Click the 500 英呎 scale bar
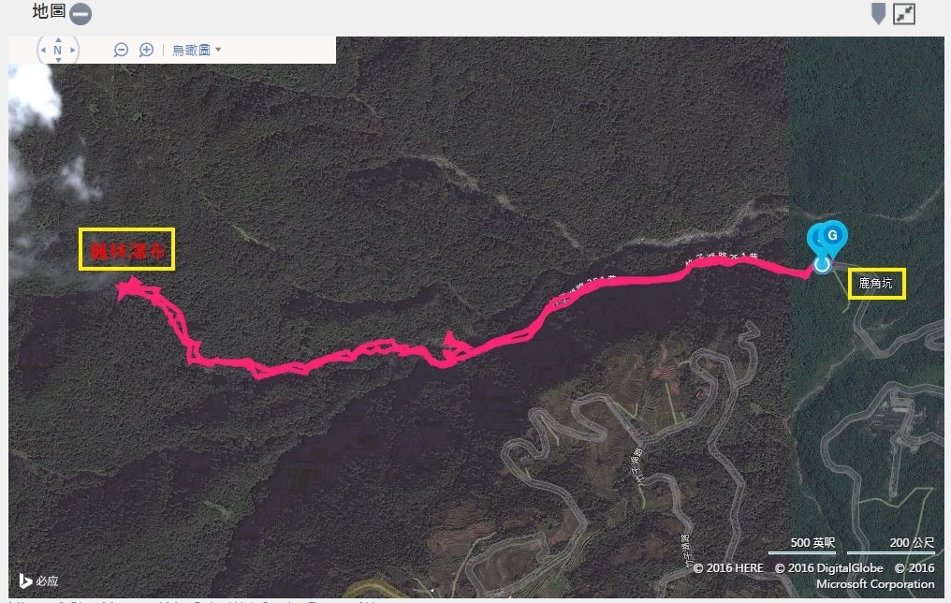Screen dimensions: 951x603 [x=802, y=545]
